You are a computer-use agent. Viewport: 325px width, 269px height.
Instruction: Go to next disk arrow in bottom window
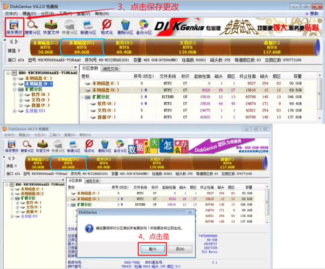(13, 158)
